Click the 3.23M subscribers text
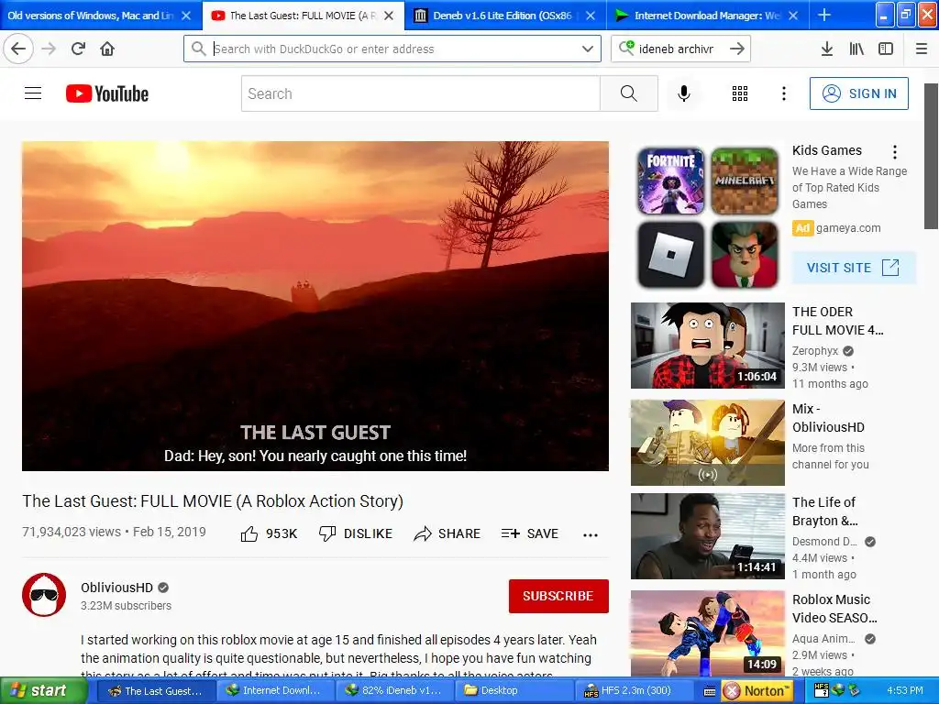This screenshot has height=704, width=939. (126, 606)
